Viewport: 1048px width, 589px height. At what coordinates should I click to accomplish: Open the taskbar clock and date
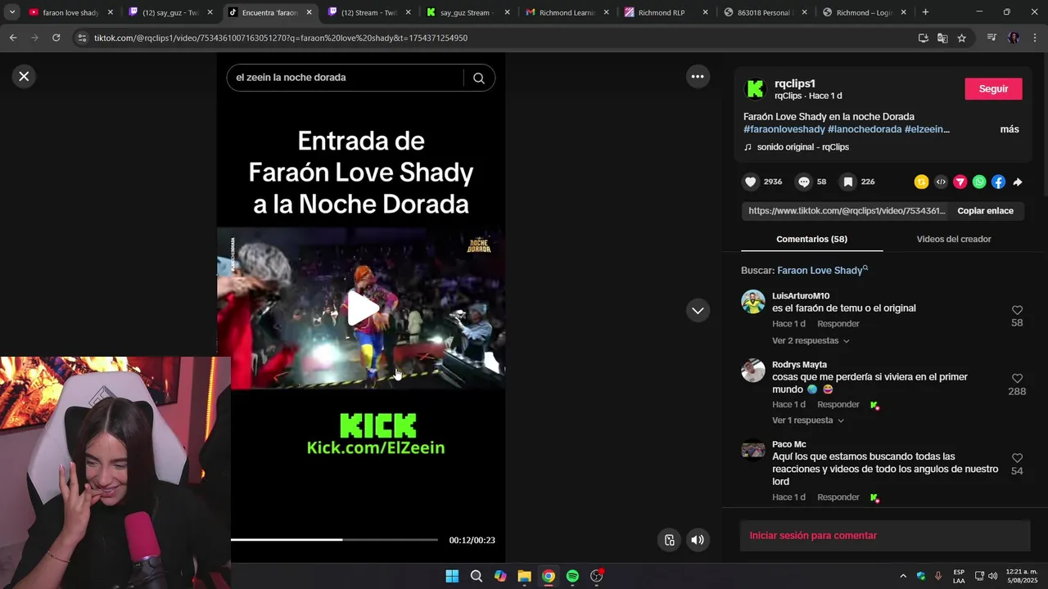tap(1021, 576)
